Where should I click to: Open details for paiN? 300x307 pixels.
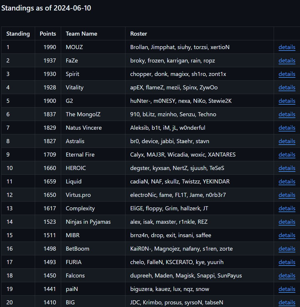[x=287, y=289]
